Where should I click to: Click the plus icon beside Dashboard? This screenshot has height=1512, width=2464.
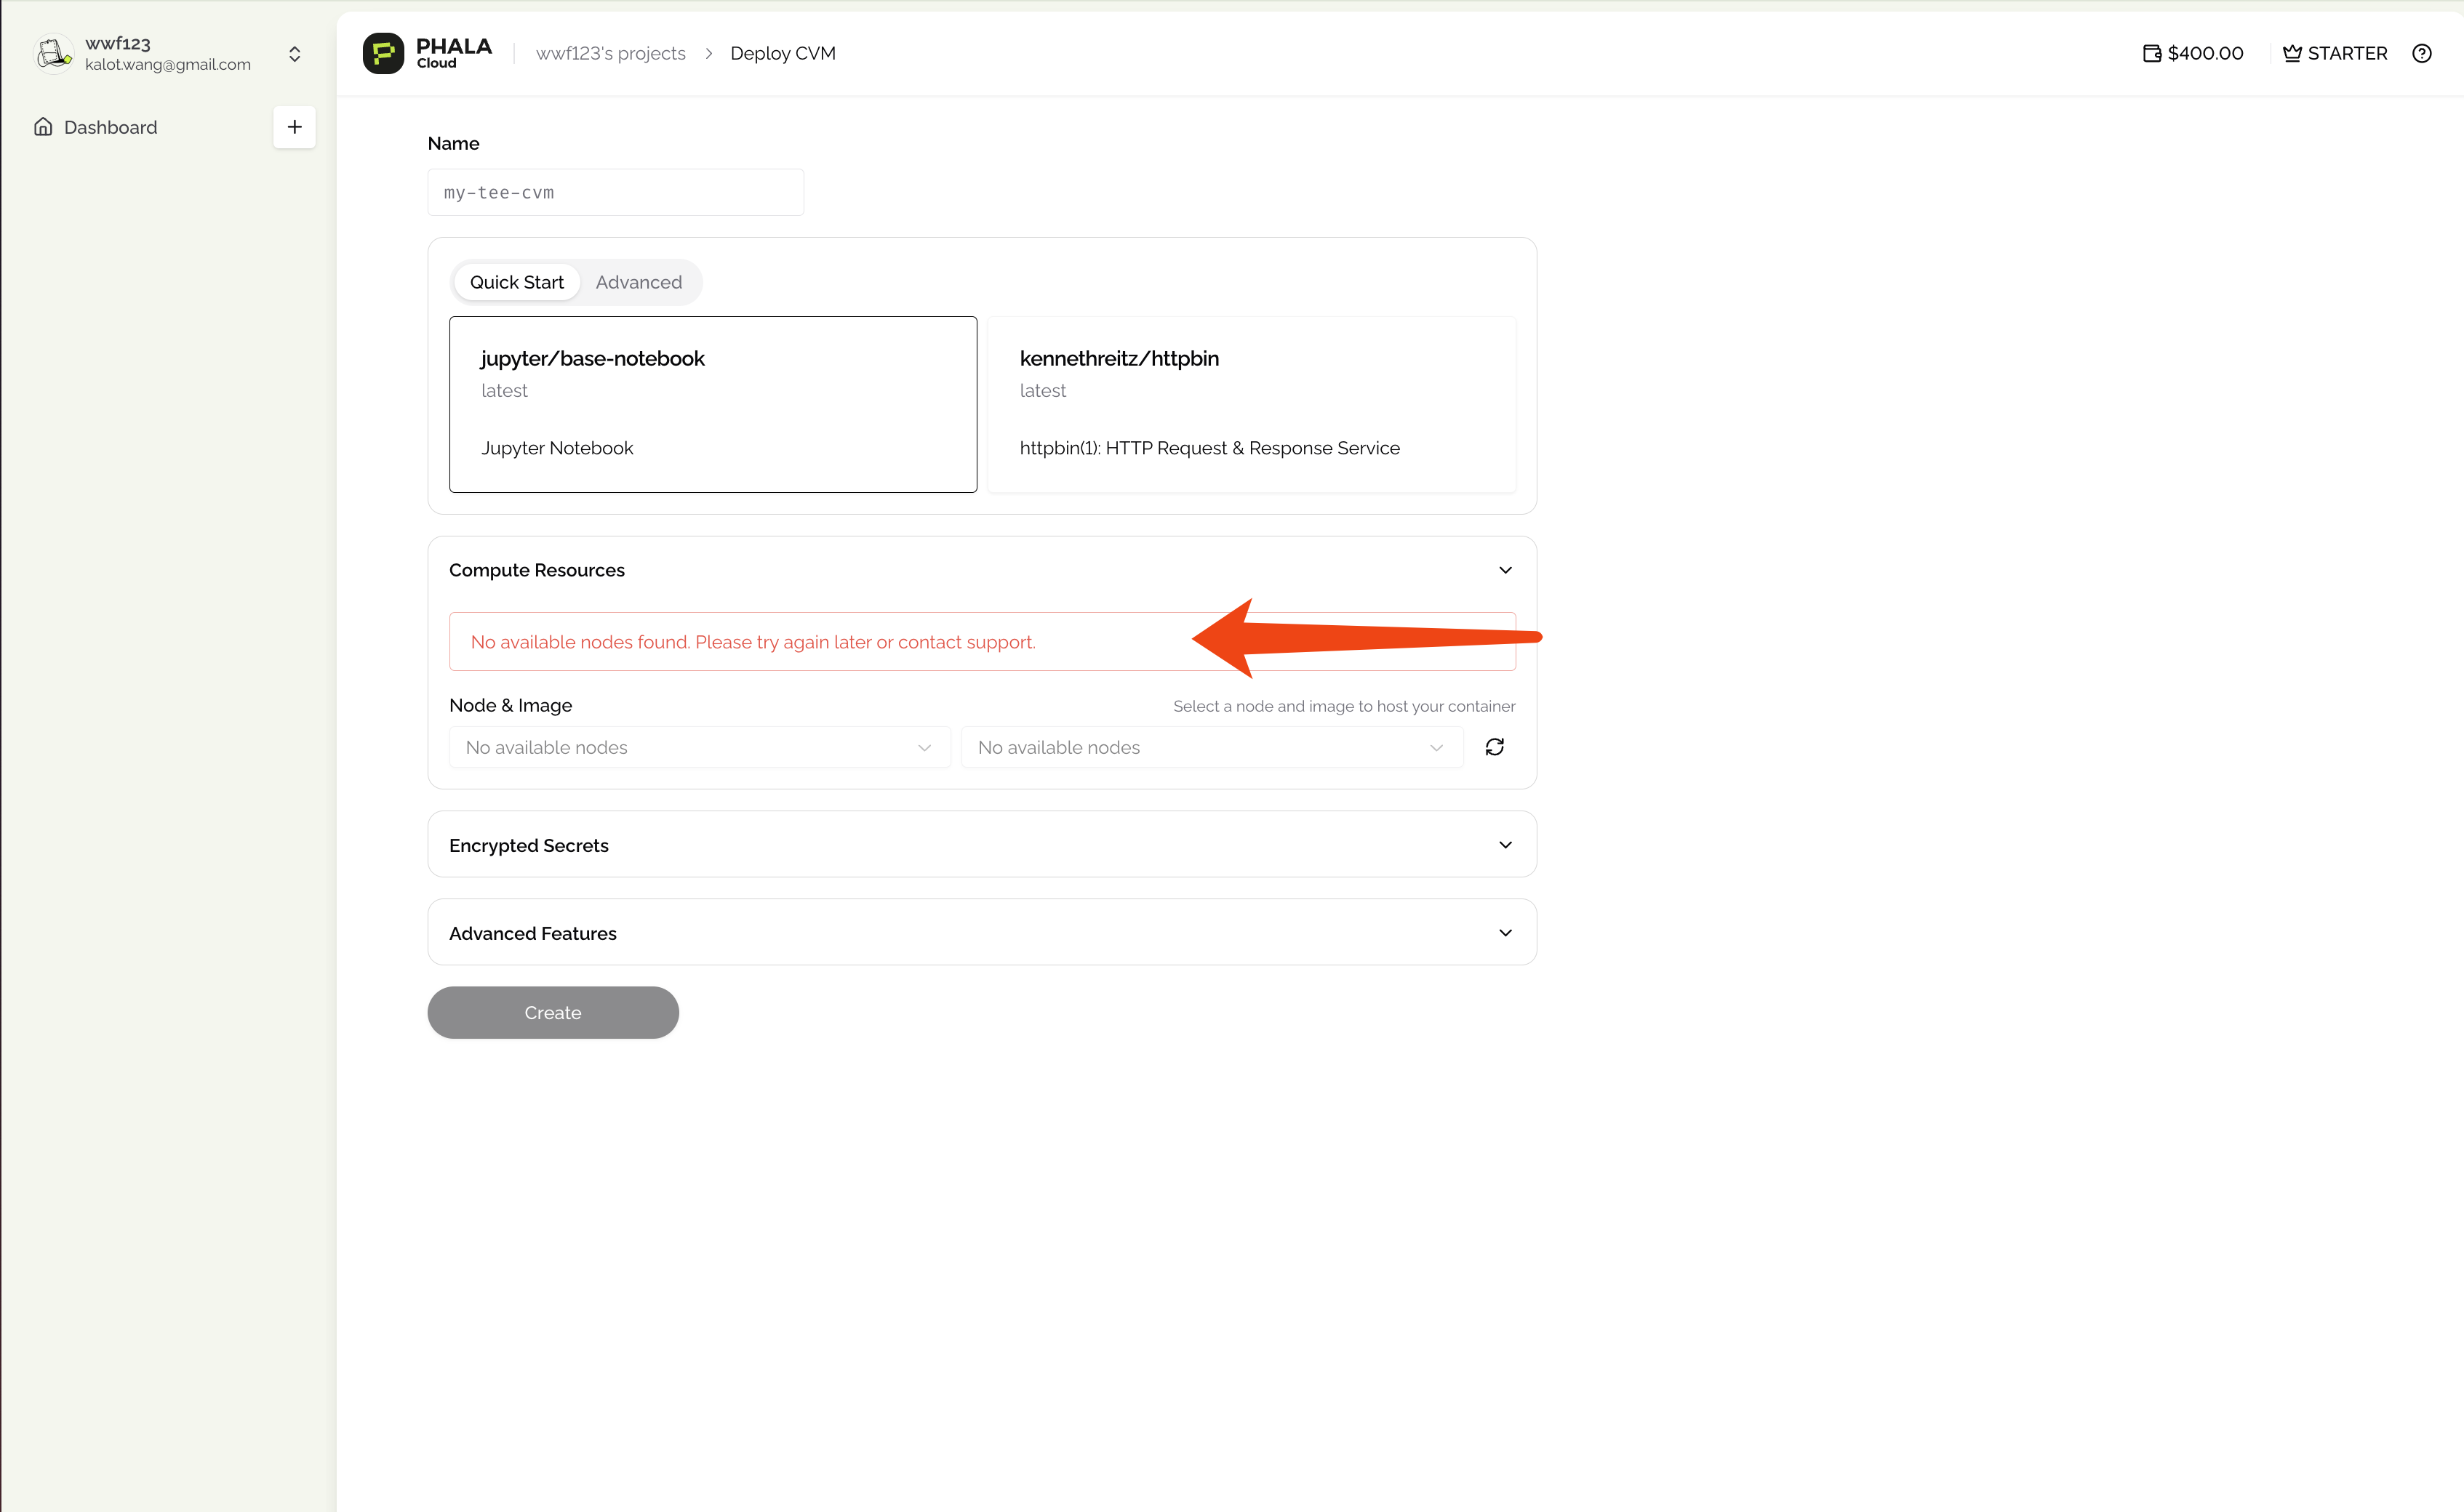[x=294, y=127]
